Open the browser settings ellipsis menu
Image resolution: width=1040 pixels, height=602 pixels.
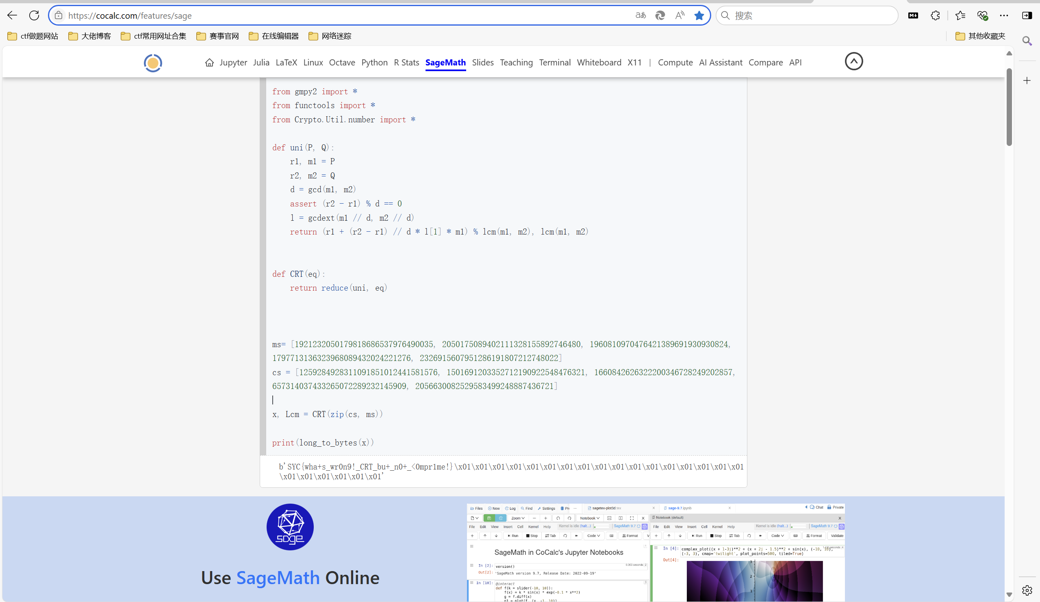pos(1004,15)
